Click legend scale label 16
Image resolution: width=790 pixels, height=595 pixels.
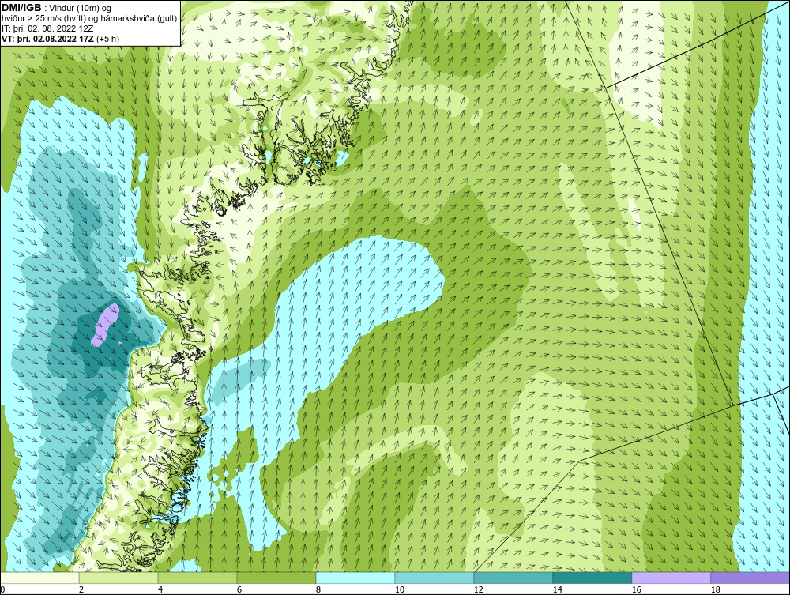[636, 589]
